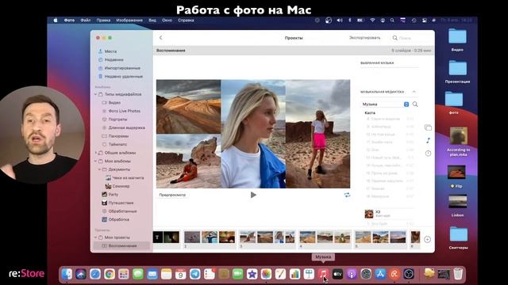The image size is (508, 285).
Task: Expand the Общие альбомы group
Action: 95,153
